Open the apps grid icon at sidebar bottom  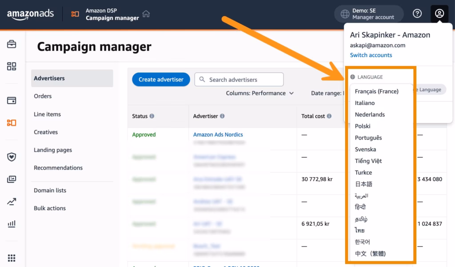[x=12, y=258]
